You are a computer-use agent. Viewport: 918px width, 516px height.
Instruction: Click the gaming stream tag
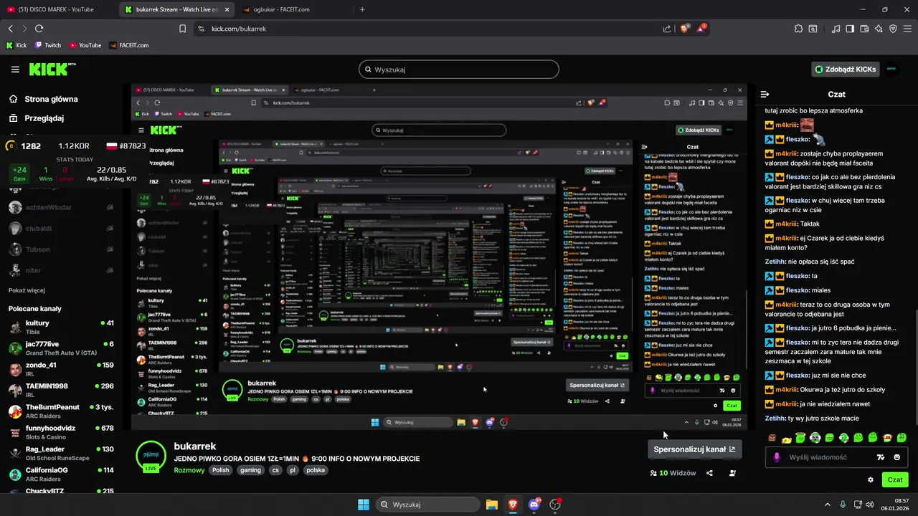250,470
